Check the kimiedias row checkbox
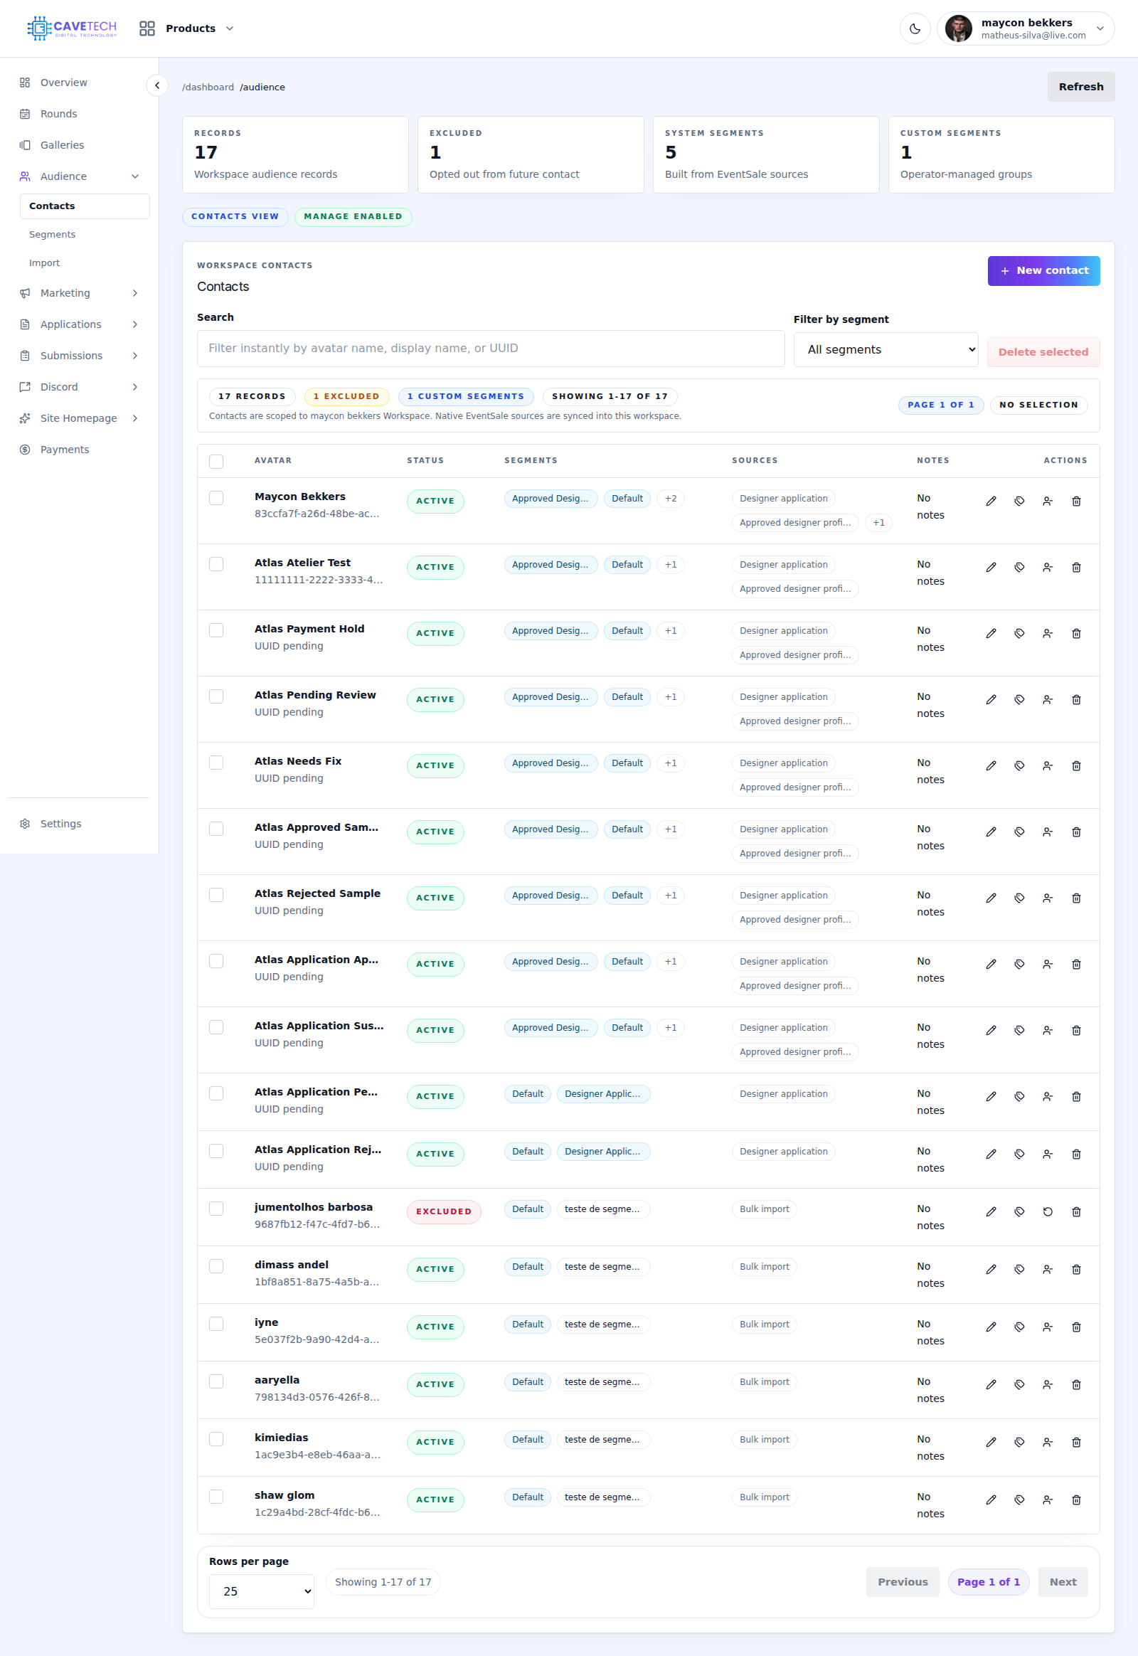Viewport: 1138px width, 1656px height. (216, 1438)
